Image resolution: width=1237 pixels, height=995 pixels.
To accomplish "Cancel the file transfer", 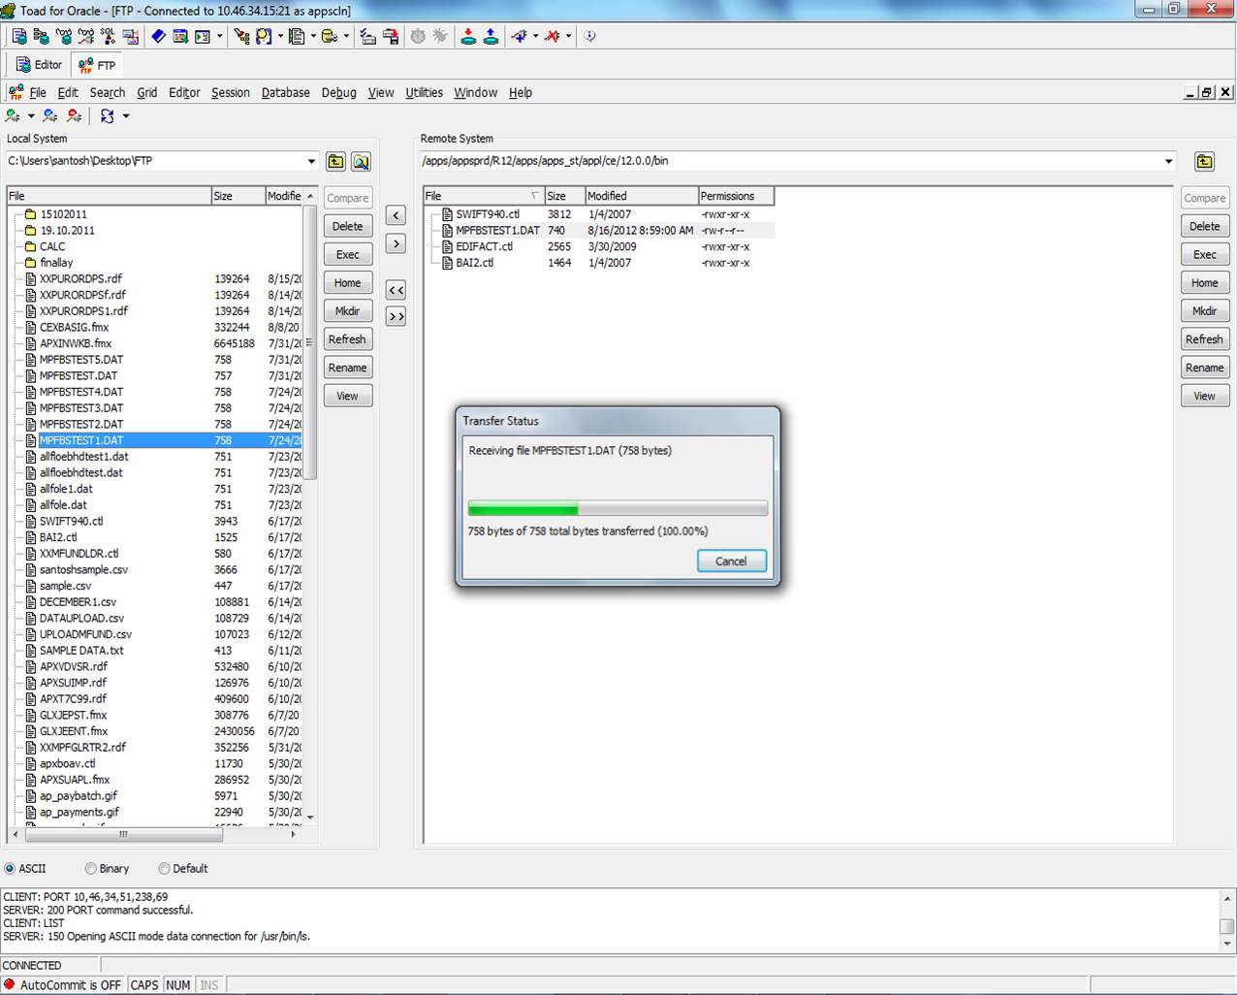I will click(731, 561).
